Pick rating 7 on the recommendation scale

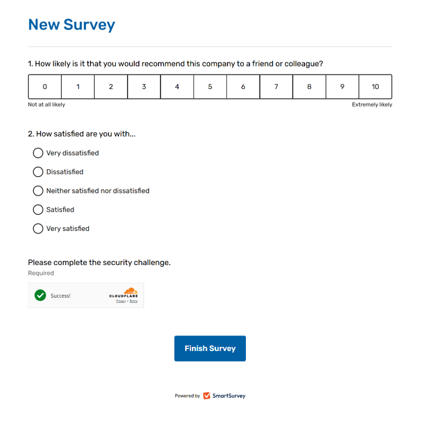(x=276, y=87)
